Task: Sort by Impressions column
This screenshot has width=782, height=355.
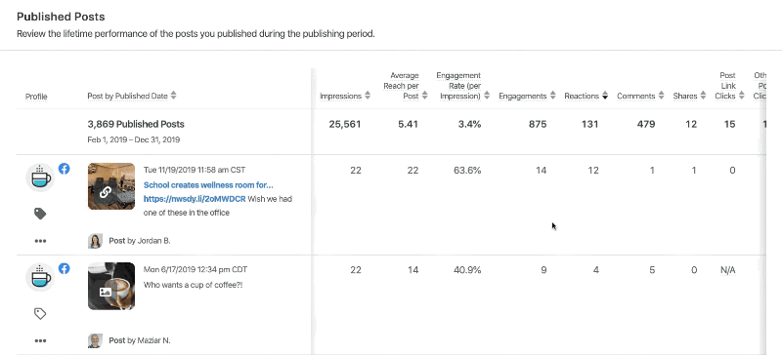Action: tap(345, 97)
